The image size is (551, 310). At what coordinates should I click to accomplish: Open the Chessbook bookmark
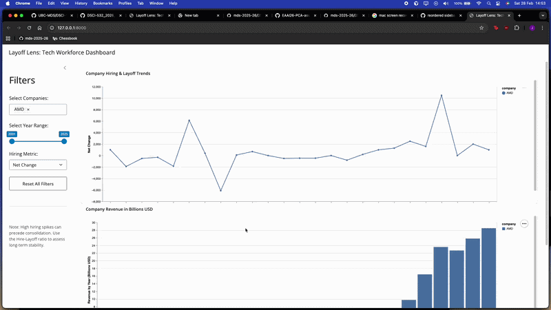point(64,39)
